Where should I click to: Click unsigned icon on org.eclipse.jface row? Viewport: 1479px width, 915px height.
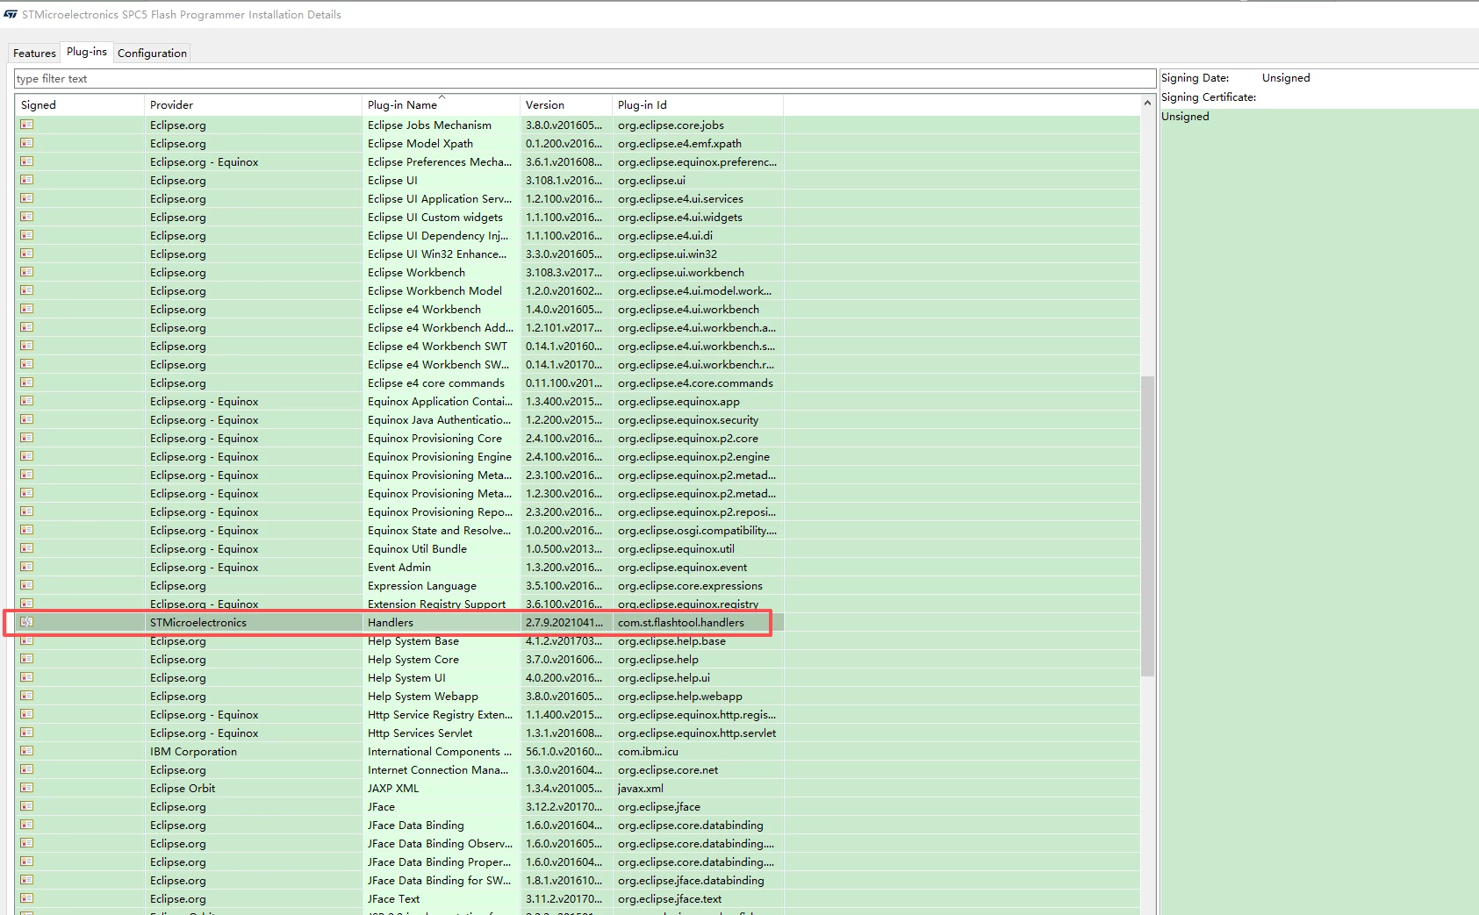coord(27,806)
